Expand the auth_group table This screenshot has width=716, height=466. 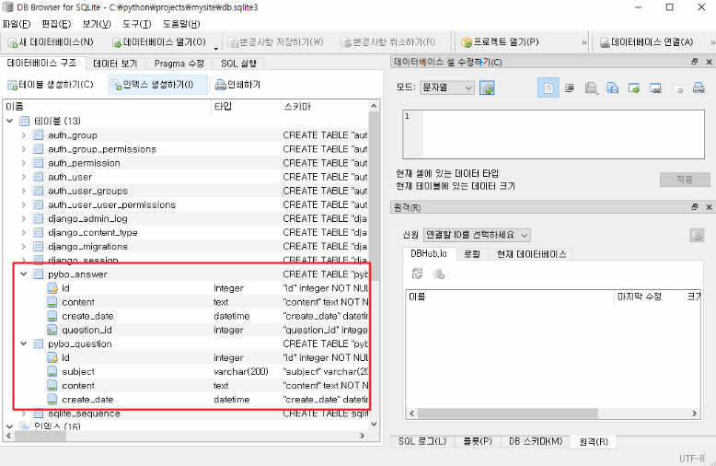point(24,135)
